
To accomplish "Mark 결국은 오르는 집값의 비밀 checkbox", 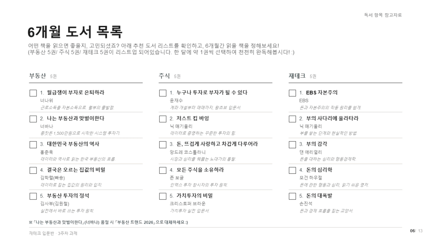I will pos(33,170).
